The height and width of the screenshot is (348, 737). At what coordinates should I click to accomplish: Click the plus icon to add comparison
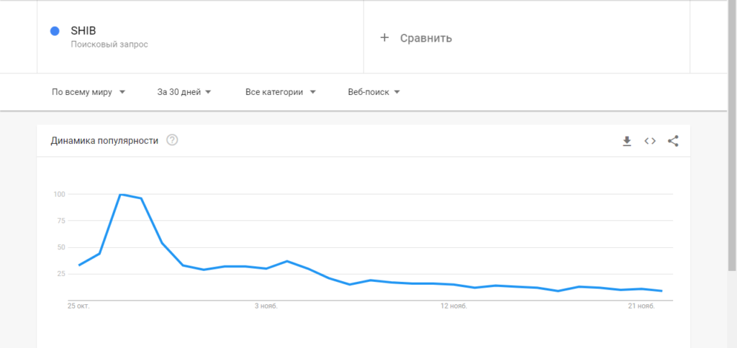point(384,37)
